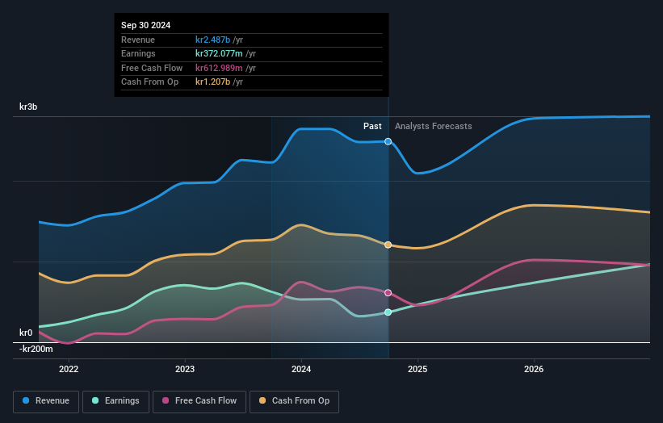Click the Sep 30 2024 tooltip date

(146, 25)
